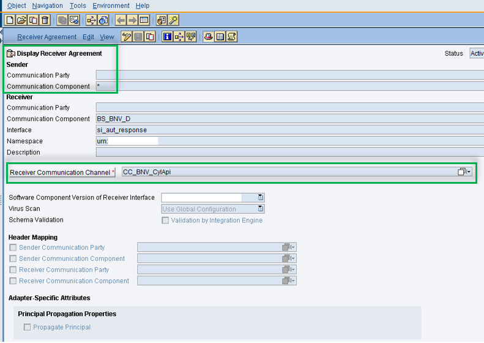Open the View menu
The width and height of the screenshot is (484, 343).
coord(107,37)
